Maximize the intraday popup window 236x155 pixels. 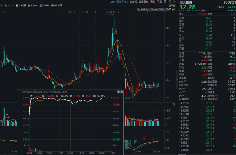[x=119, y=92]
